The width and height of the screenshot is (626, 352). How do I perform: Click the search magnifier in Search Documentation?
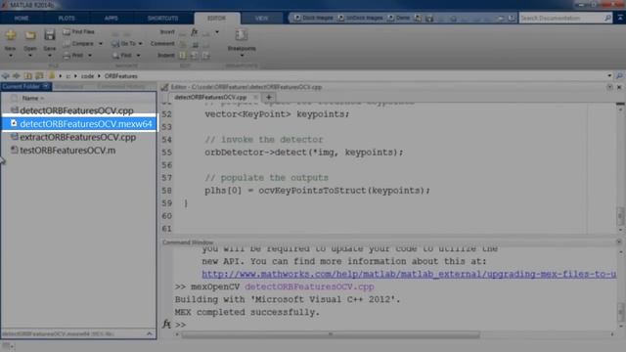tap(607, 18)
